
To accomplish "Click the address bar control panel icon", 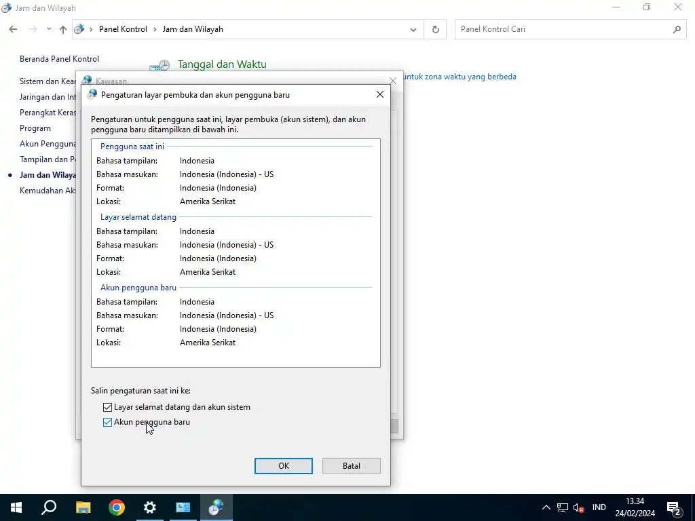I will click(79, 29).
